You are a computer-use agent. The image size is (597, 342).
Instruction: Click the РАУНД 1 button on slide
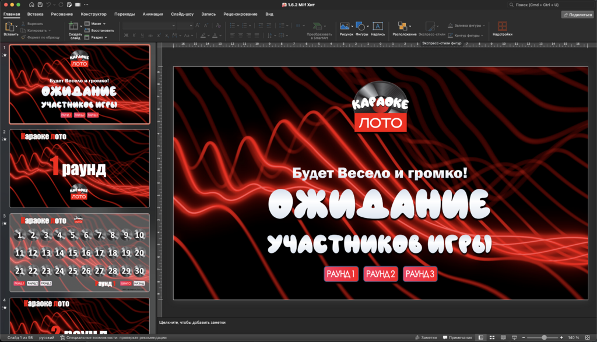340,274
